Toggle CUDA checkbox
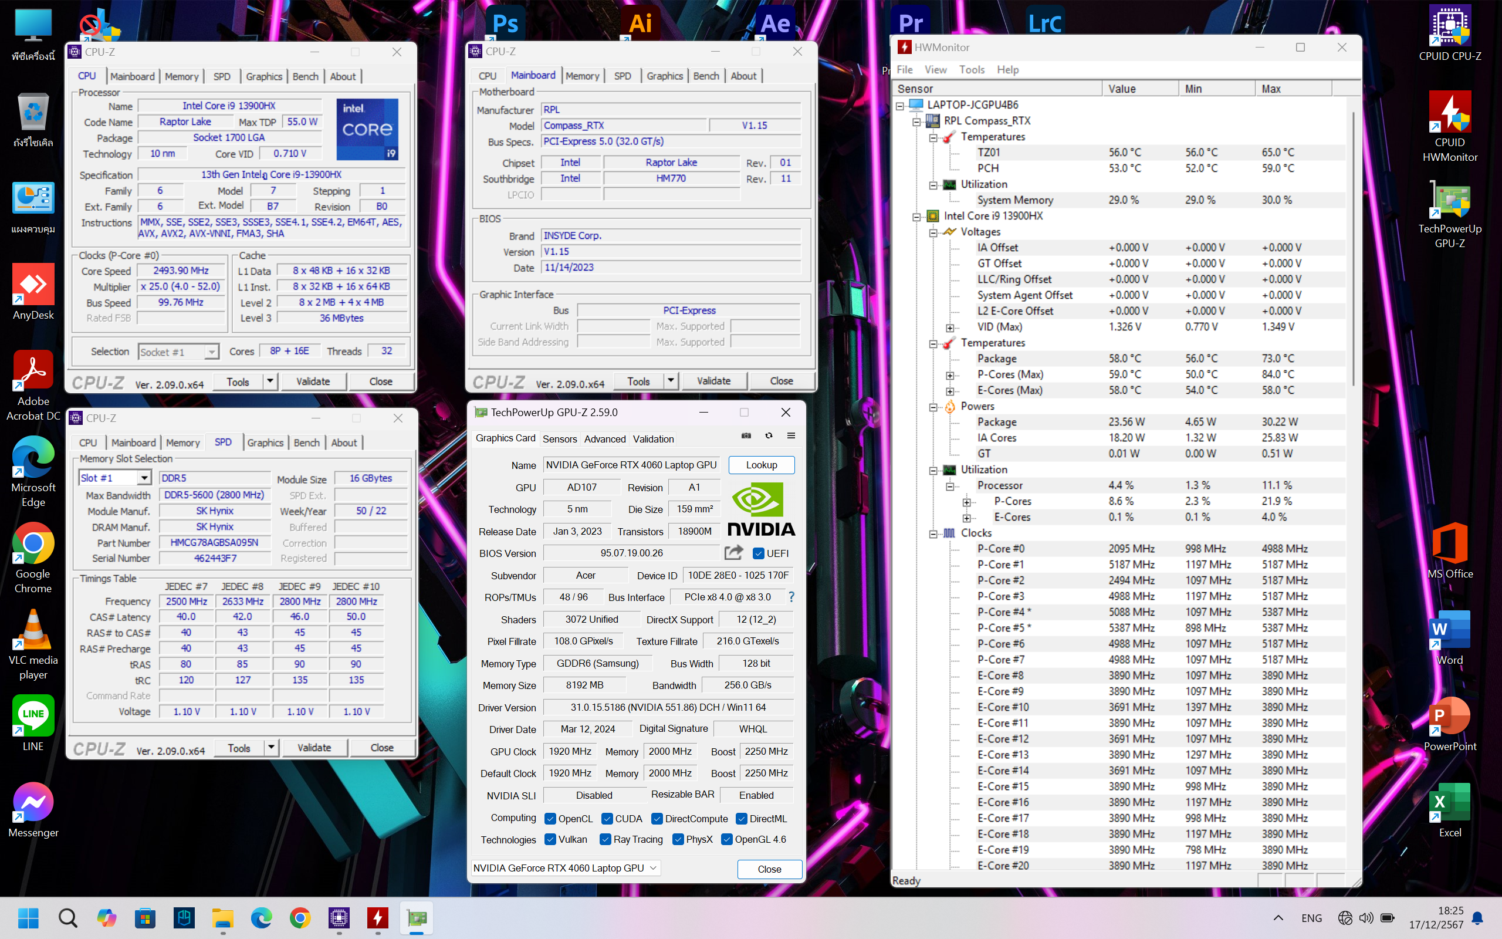Screen dimensions: 1502x939 pos(607,819)
